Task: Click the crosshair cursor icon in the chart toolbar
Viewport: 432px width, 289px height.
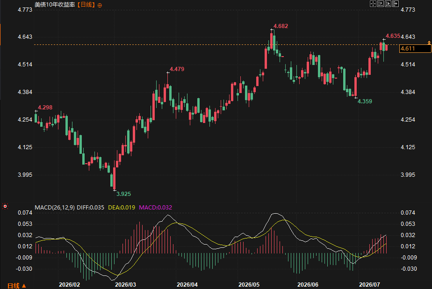Action: tap(373, 4)
